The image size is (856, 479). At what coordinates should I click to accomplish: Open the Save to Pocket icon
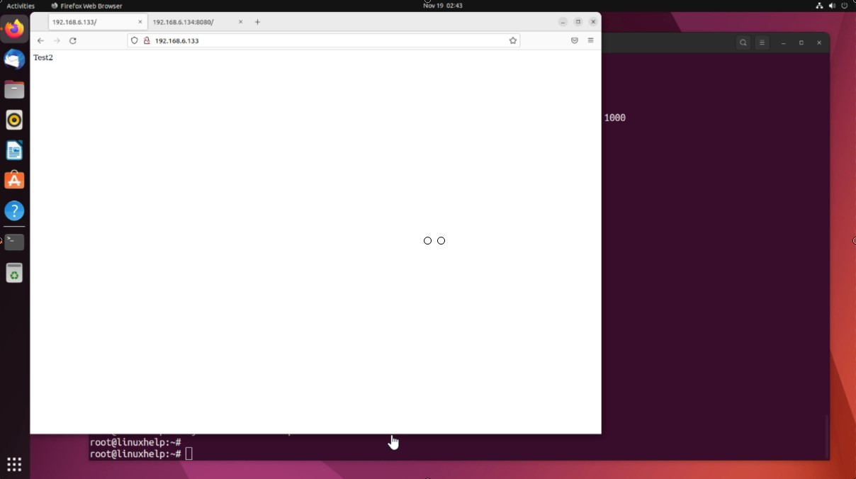(575, 40)
